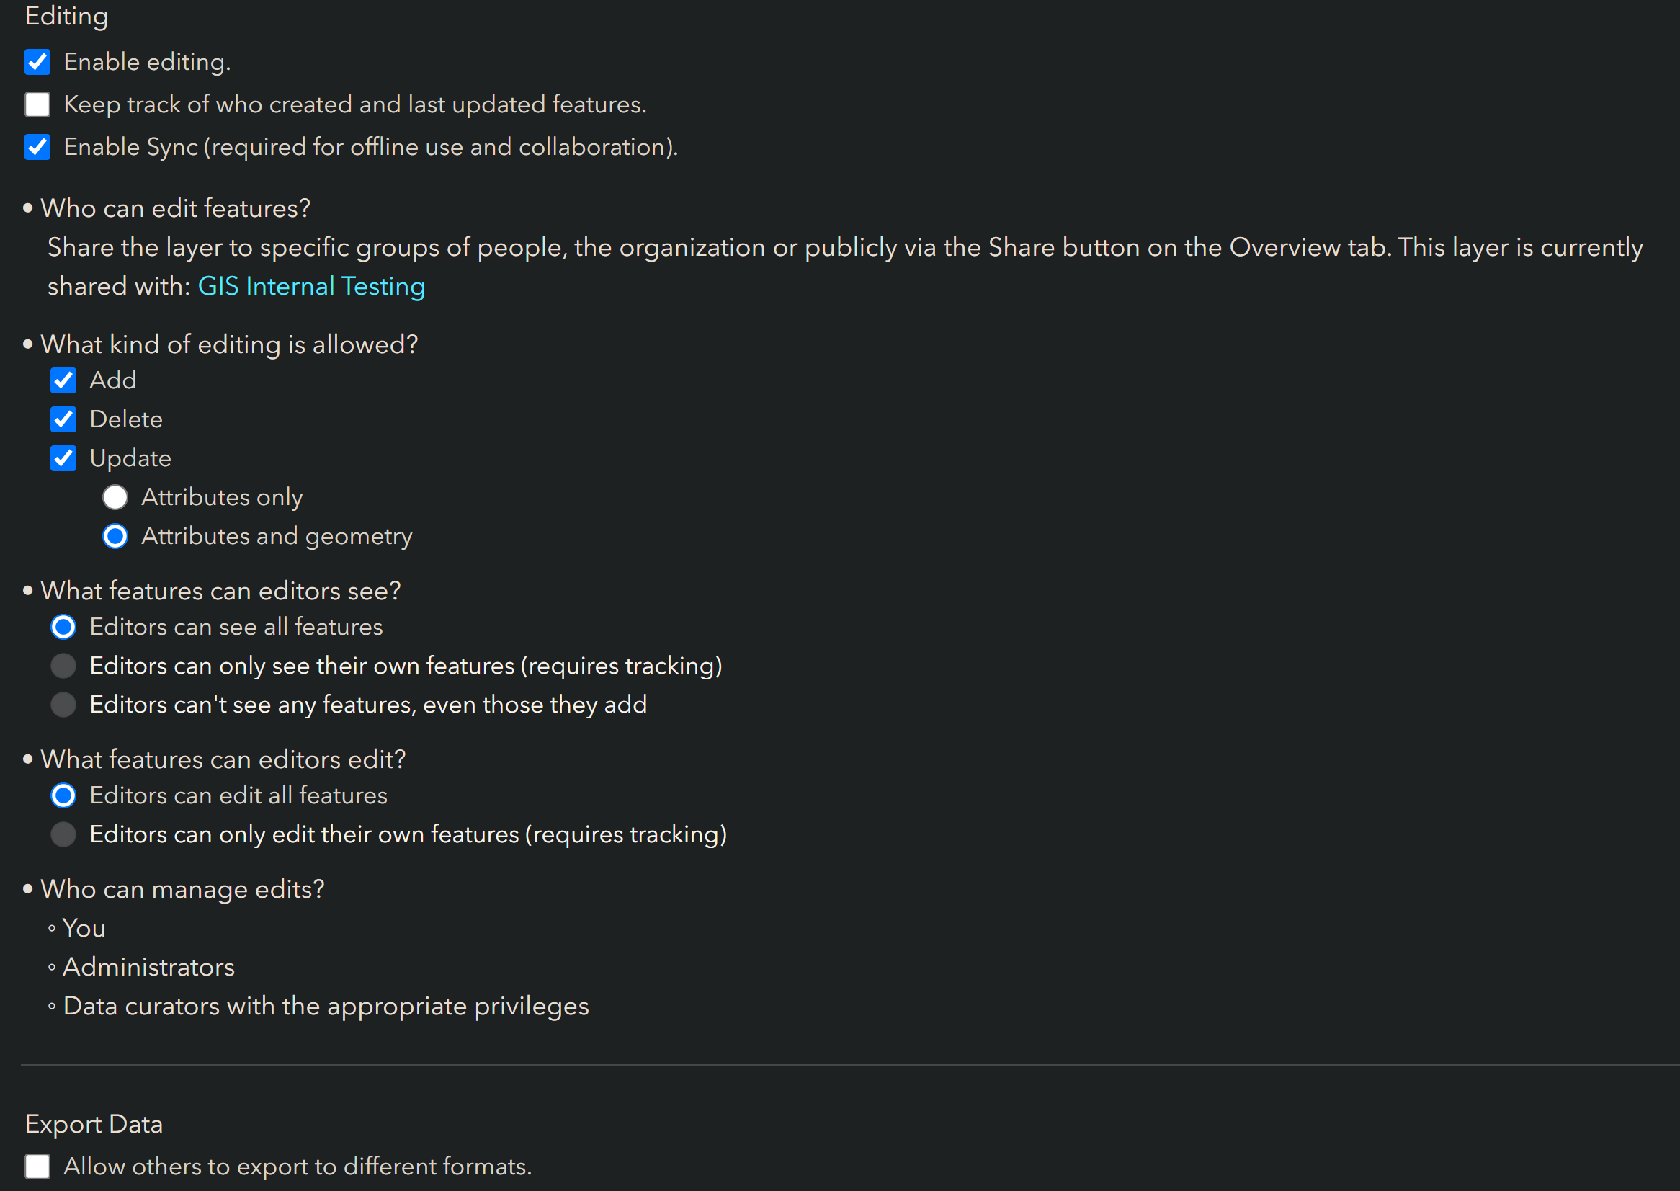1680x1191 pixels.
Task: Toggle the Delete editing checkbox
Action: (64, 419)
